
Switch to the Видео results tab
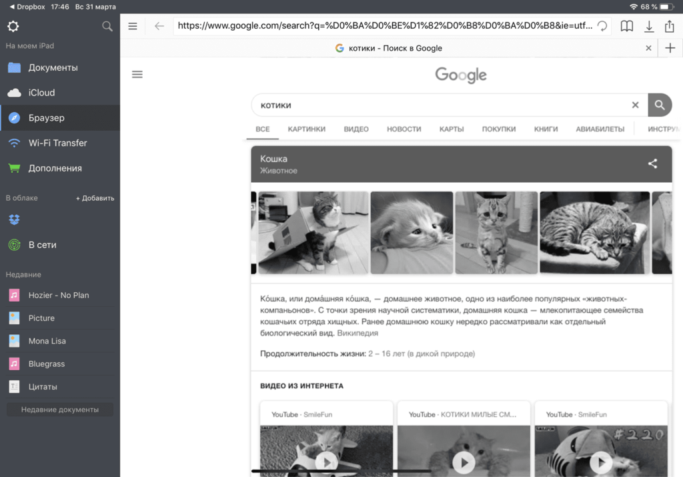356,129
